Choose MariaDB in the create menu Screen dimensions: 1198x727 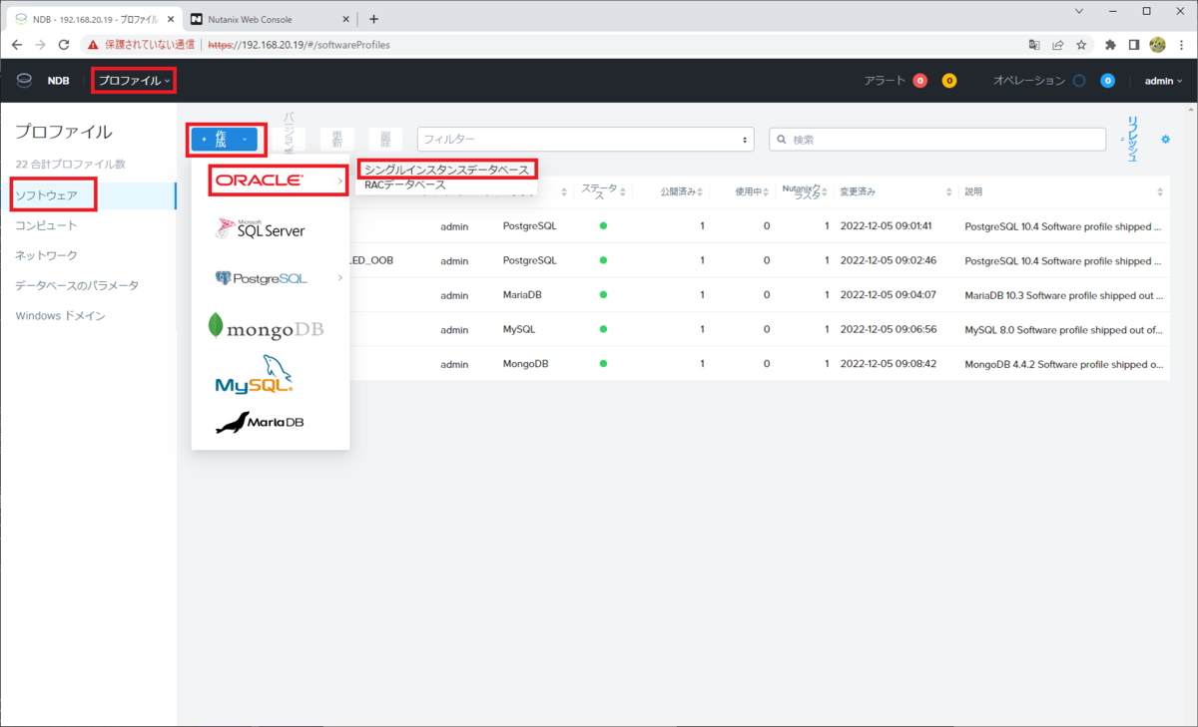[260, 423]
